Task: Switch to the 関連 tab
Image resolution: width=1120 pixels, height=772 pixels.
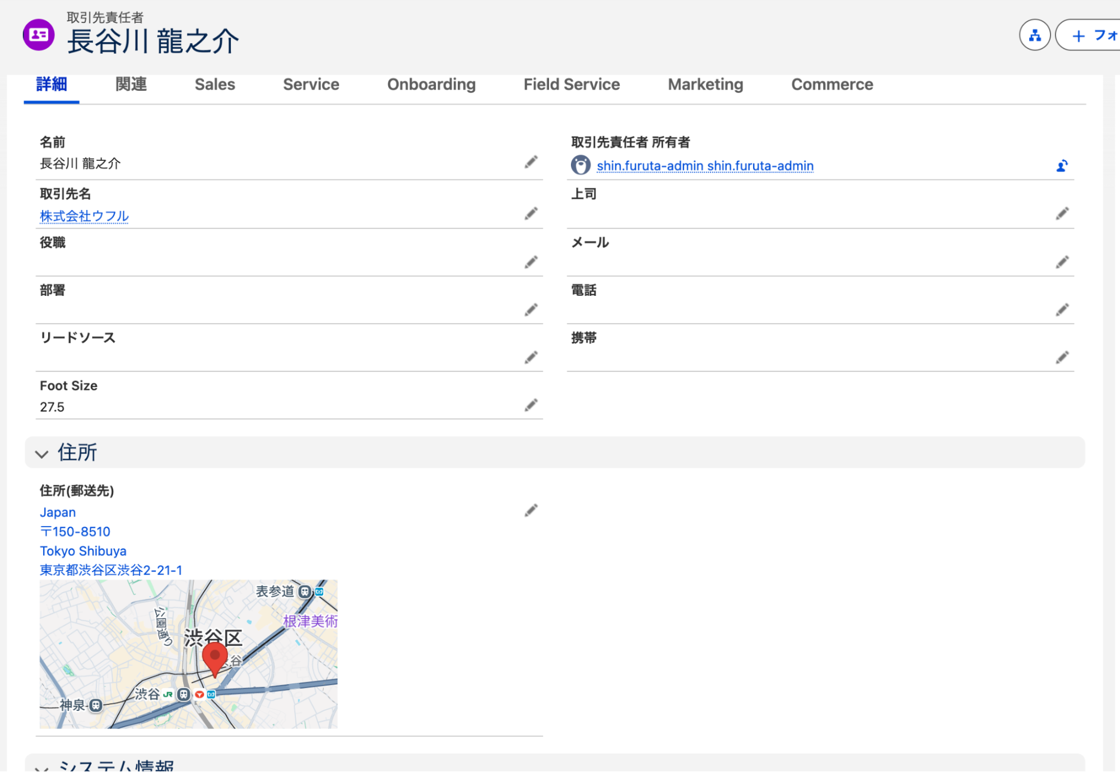Action: tap(131, 85)
